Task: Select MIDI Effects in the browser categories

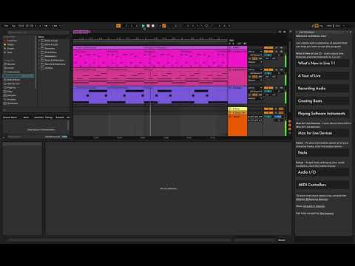Action: pyautogui.click(x=13, y=80)
